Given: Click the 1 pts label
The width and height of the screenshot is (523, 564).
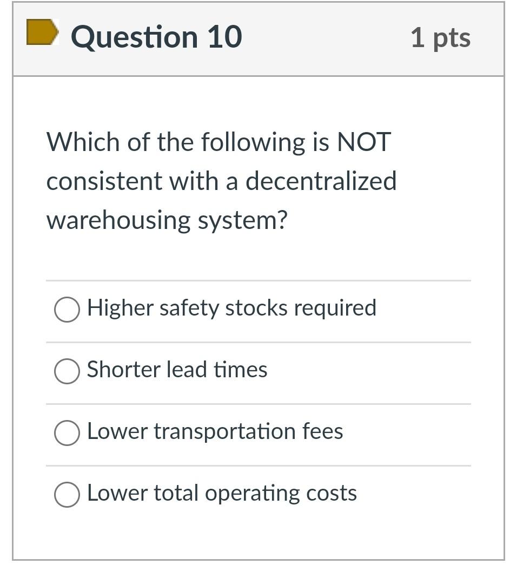Looking at the screenshot, I should 441,37.
